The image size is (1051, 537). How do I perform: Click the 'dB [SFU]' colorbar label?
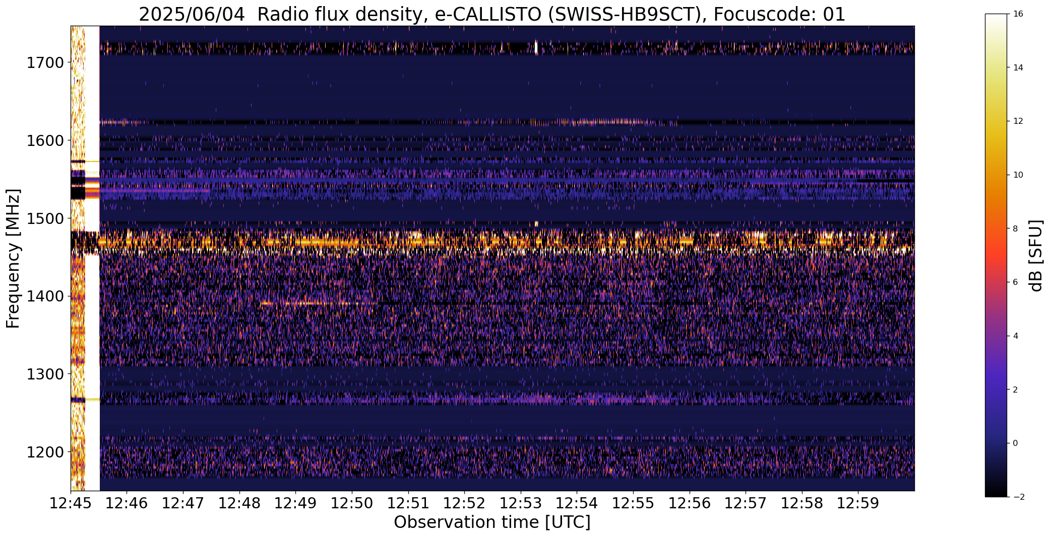(x=1036, y=256)
